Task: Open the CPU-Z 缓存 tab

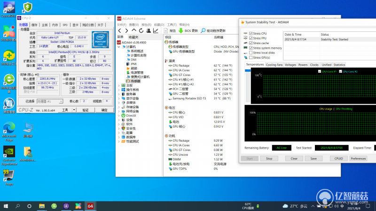Action: [x=34, y=25]
